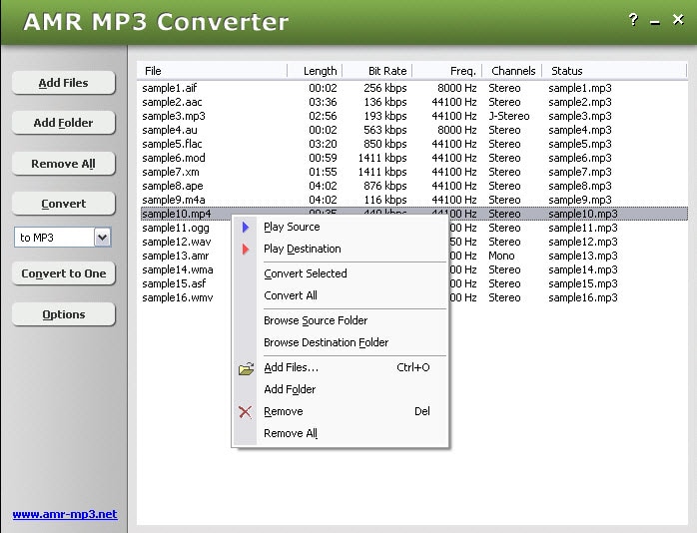
Task: Click the Convert to One button
Action: click(64, 273)
